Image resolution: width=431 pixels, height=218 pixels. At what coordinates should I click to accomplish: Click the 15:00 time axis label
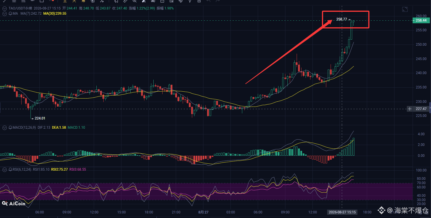point(121,212)
